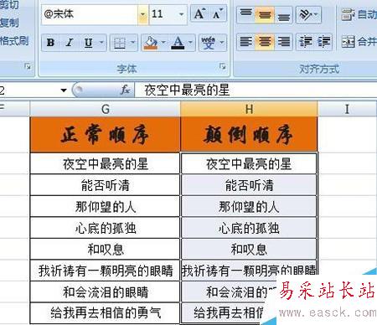This screenshot has height=325, width=377.
Task: Open fill color dropdown arrow
Action: pyautogui.click(x=163, y=43)
